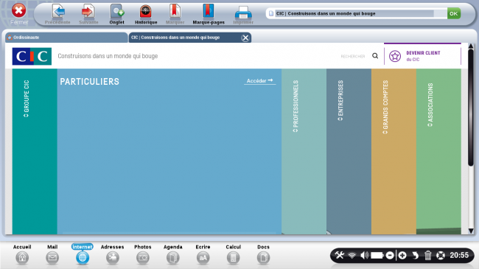Image resolution: width=479 pixels, height=269 pixels.
Task: Click the PARTICULIERS heading
Action: [x=89, y=82]
